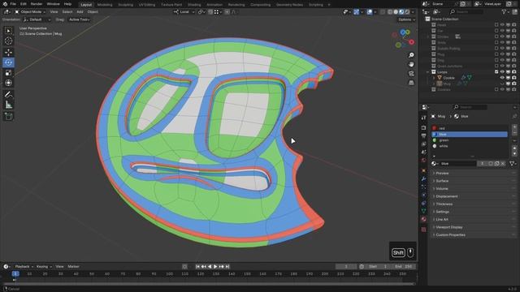
Task: Expand the Surface panel
Action: 473,181
